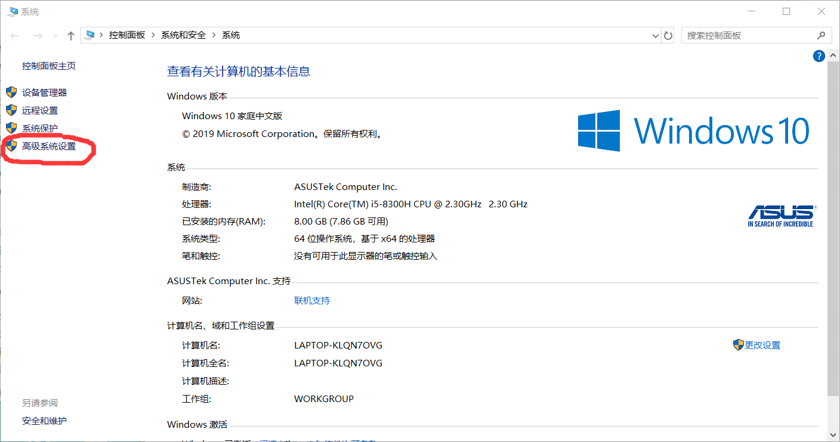
Task: Click the © 2019 Microsoft Corporation line
Action: [282, 133]
